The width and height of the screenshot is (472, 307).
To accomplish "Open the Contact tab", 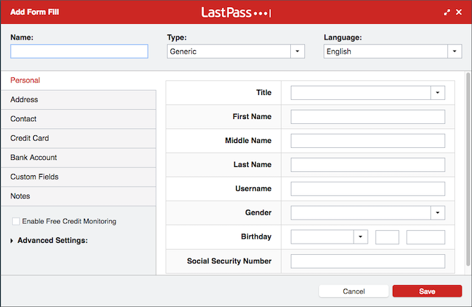I will 78,119.
